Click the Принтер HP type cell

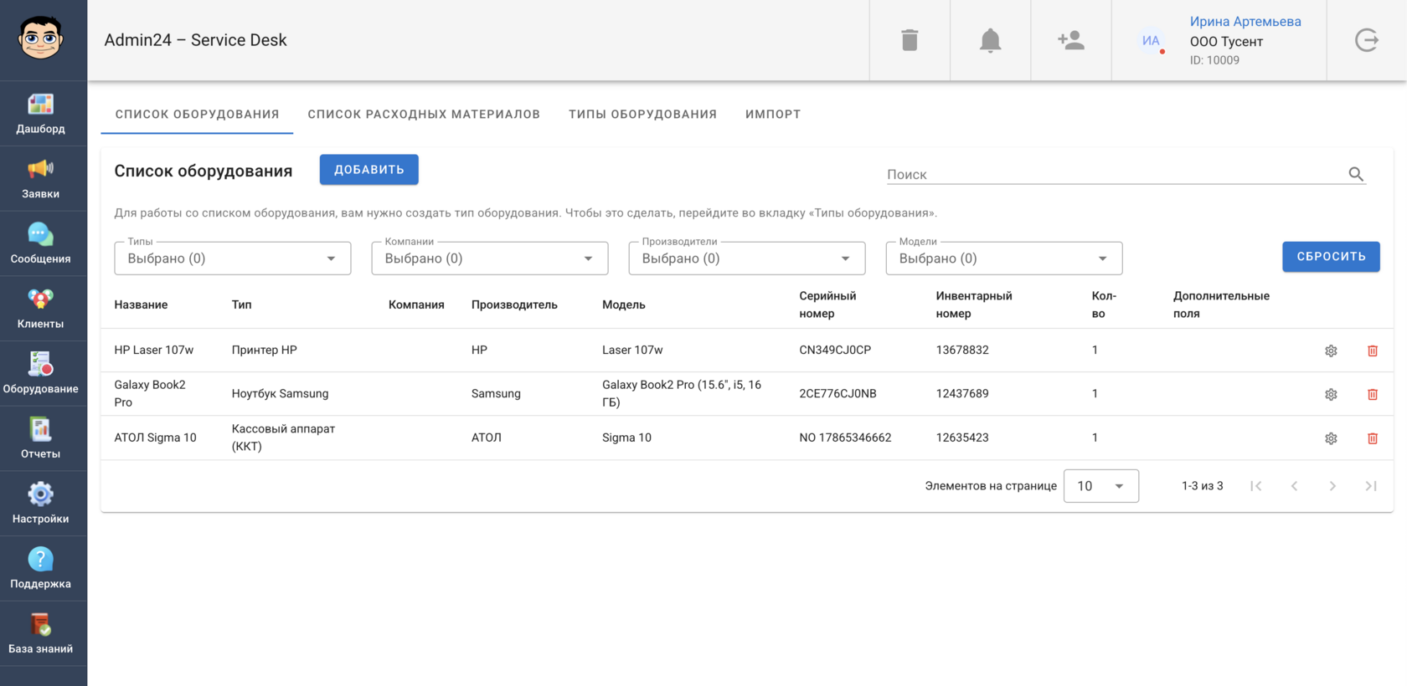(x=265, y=350)
